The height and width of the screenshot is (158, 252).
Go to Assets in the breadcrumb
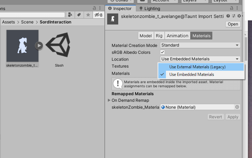click(8, 22)
